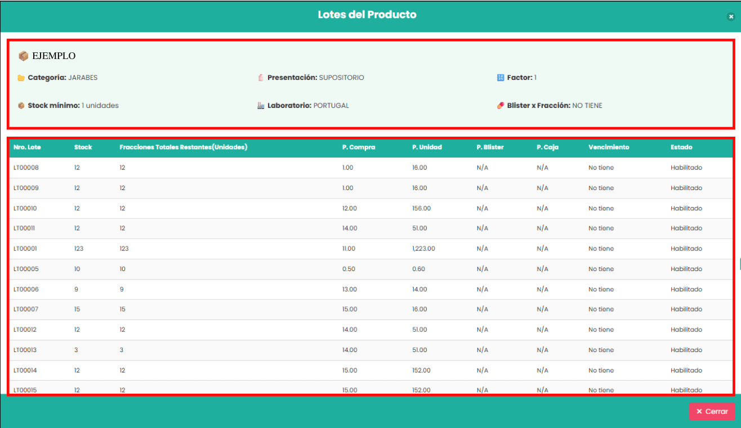Click the Habilitado status of lot LT00005
741x428 pixels.
tap(686, 269)
